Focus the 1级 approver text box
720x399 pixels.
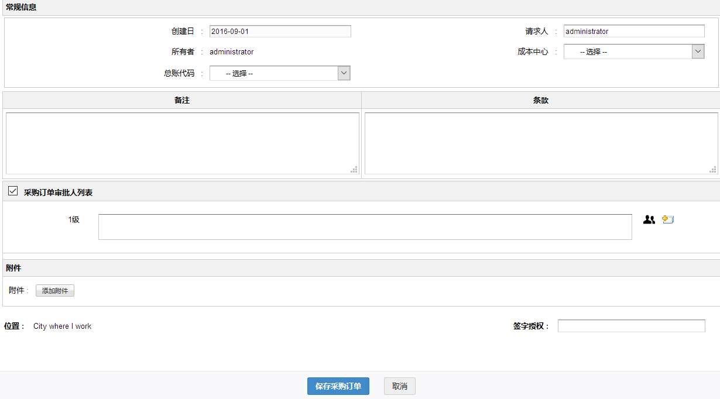pyautogui.click(x=365, y=227)
